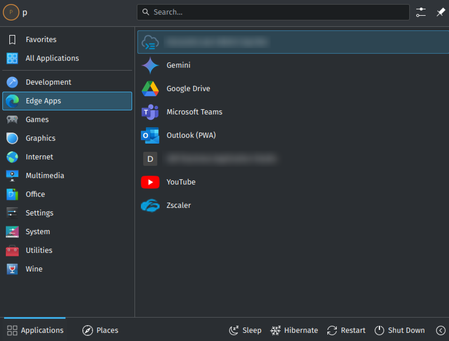Open Microsoft Teams app

click(150, 112)
